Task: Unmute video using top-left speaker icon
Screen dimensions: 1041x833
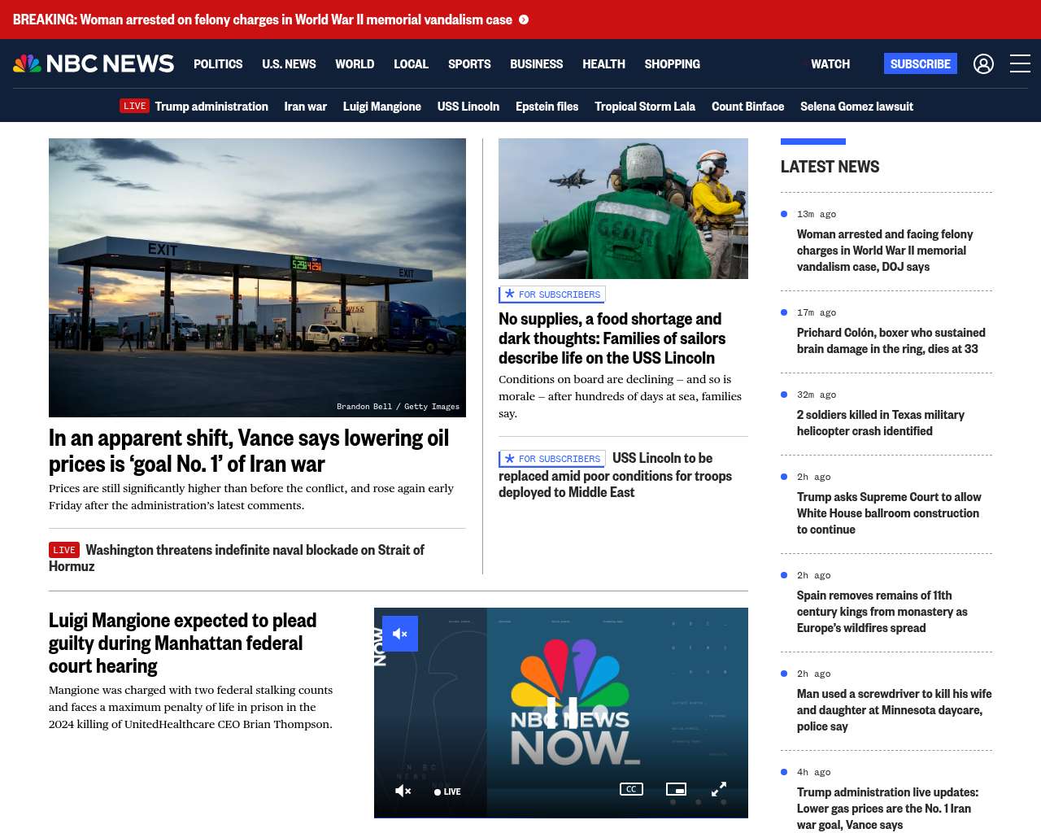Action: coord(400,634)
